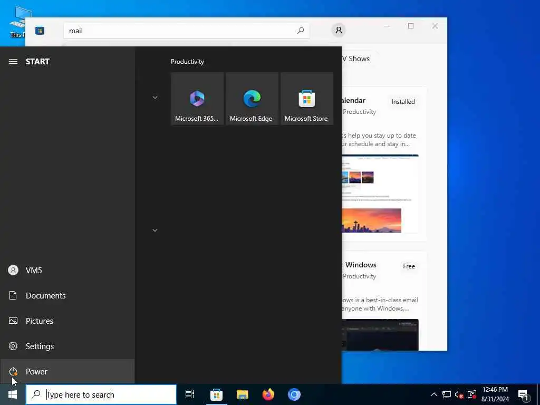540x405 pixels.
Task: Click the Store search magnifier icon
Action: tap(301, 31)
